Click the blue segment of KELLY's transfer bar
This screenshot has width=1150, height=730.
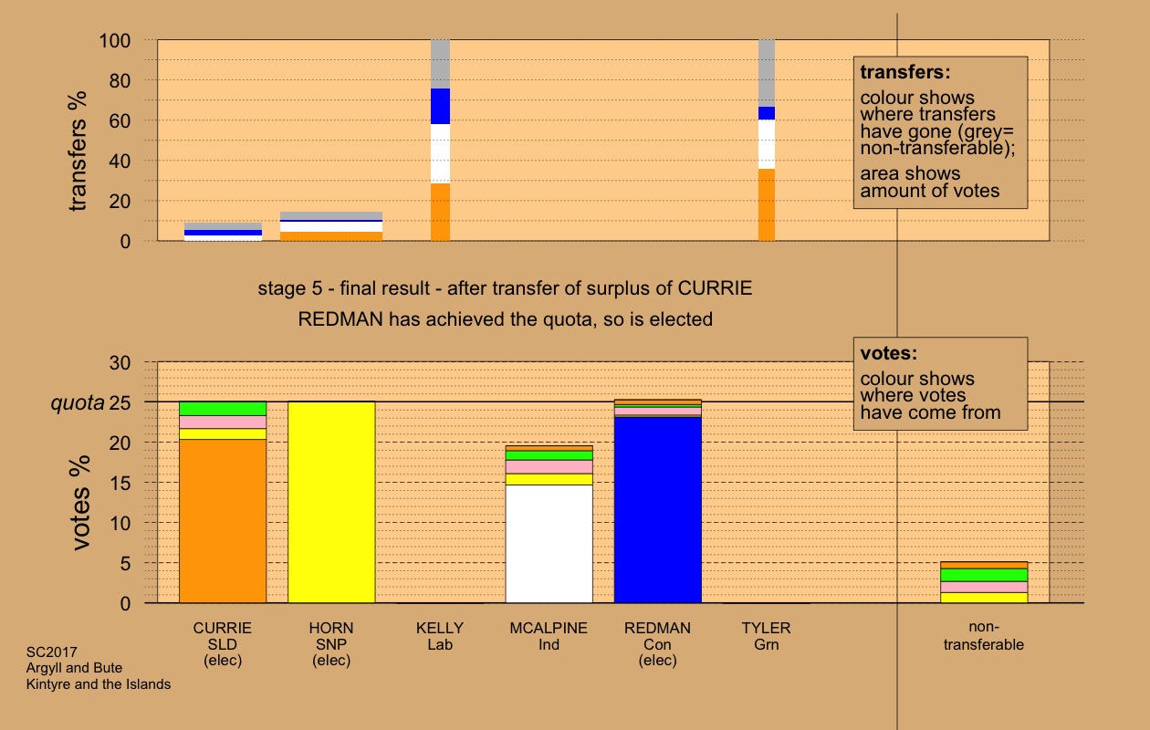point(440,106)
